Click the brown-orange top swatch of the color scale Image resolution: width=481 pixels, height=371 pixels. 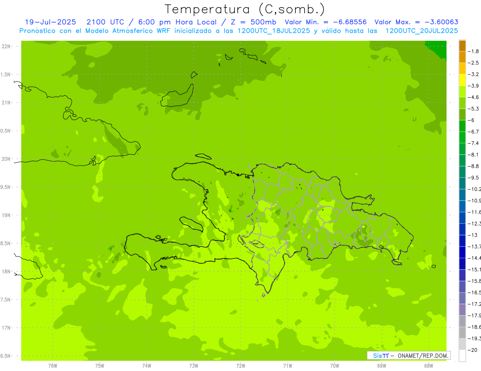462,46
